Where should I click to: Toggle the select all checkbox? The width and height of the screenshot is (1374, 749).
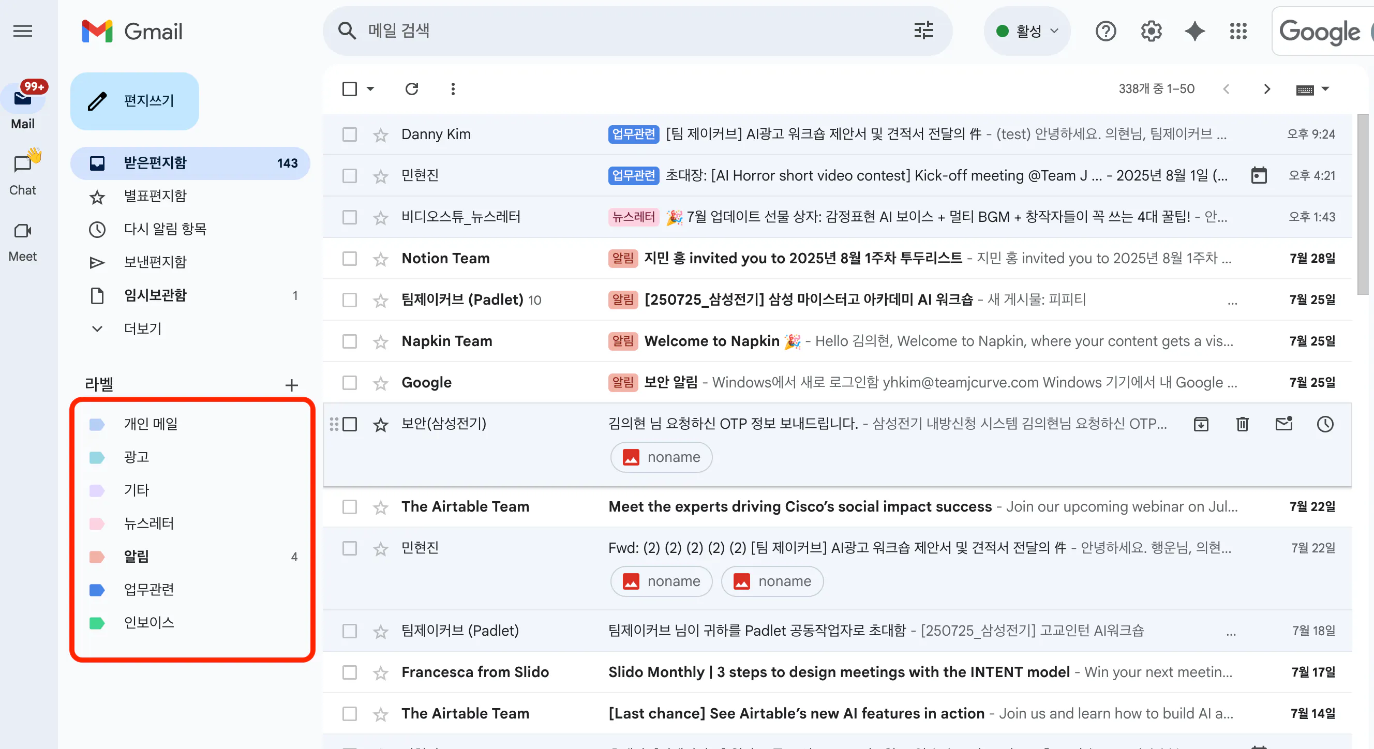pos(349,88)
